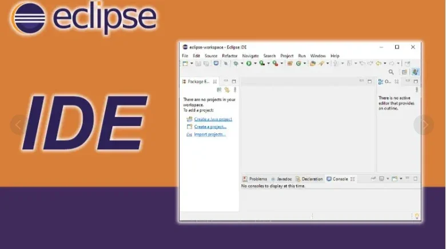Expand the Debug icon dropdown arrow
Viewport: 446px width, 249px height.
tap(242, 63)
